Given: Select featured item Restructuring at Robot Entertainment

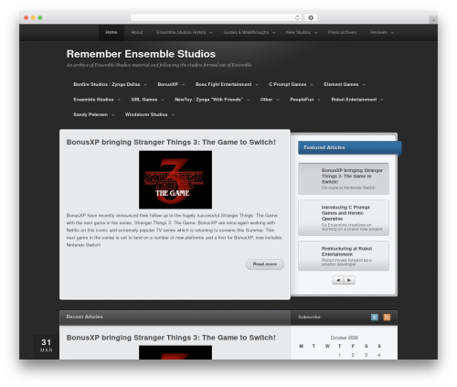Looking at the screenshot, I should click(344, 256).
